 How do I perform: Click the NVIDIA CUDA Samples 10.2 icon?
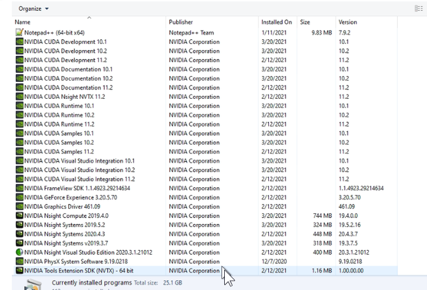coord(19,142)
